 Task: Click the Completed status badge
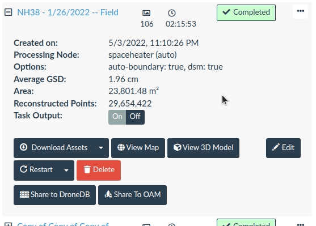tap(246, 12)
